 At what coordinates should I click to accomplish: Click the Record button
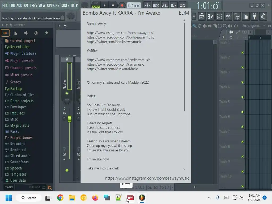coord(122,6)
